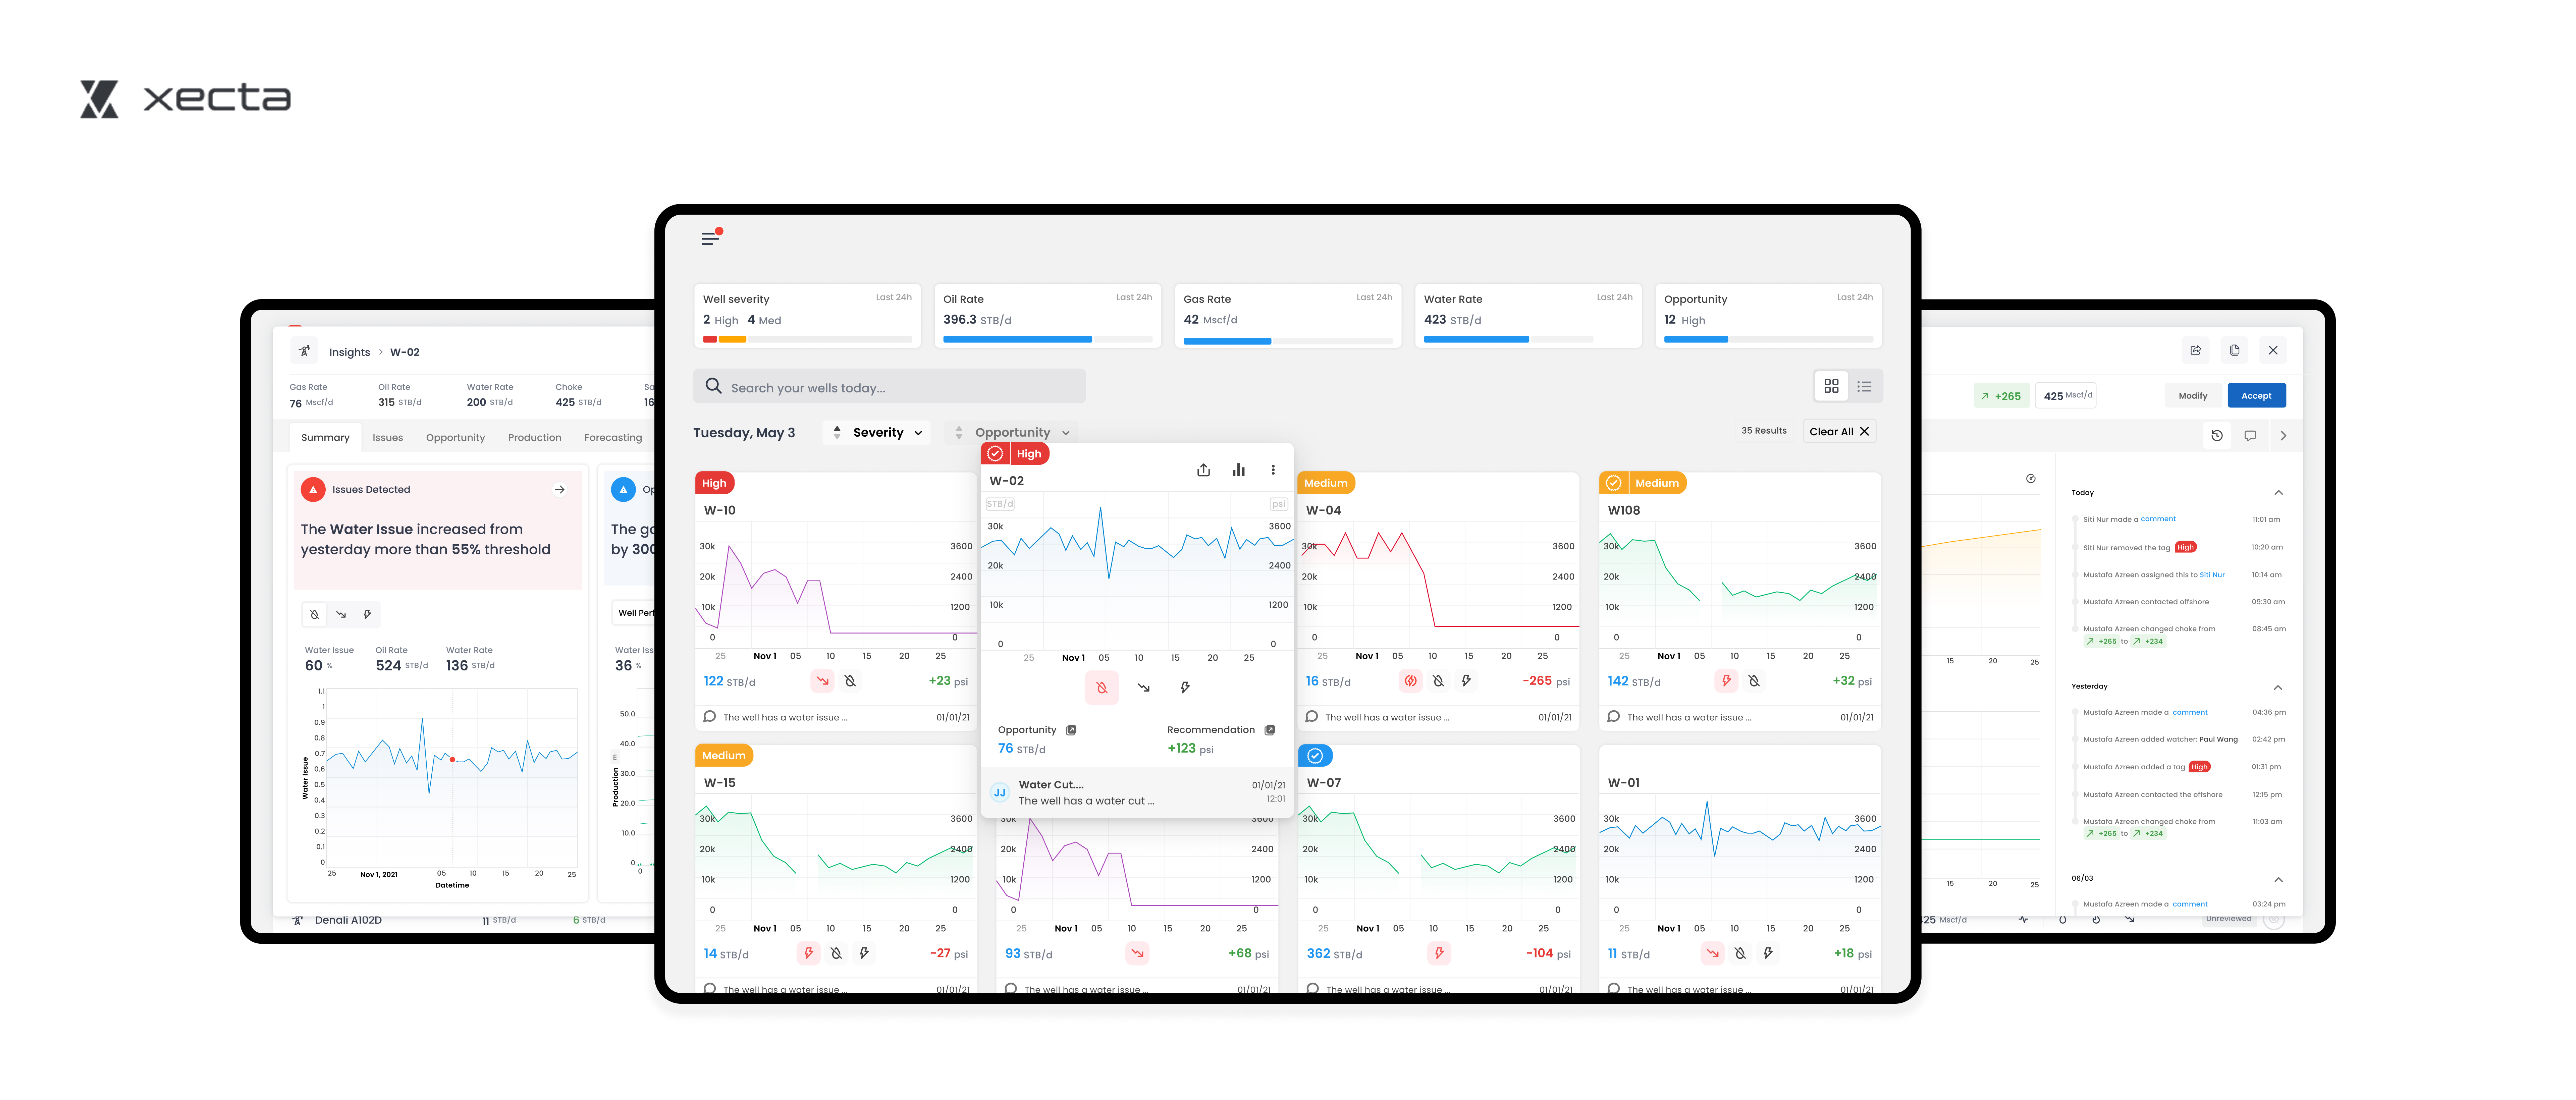Switch to grid view layout

[x=1831, y=386]
